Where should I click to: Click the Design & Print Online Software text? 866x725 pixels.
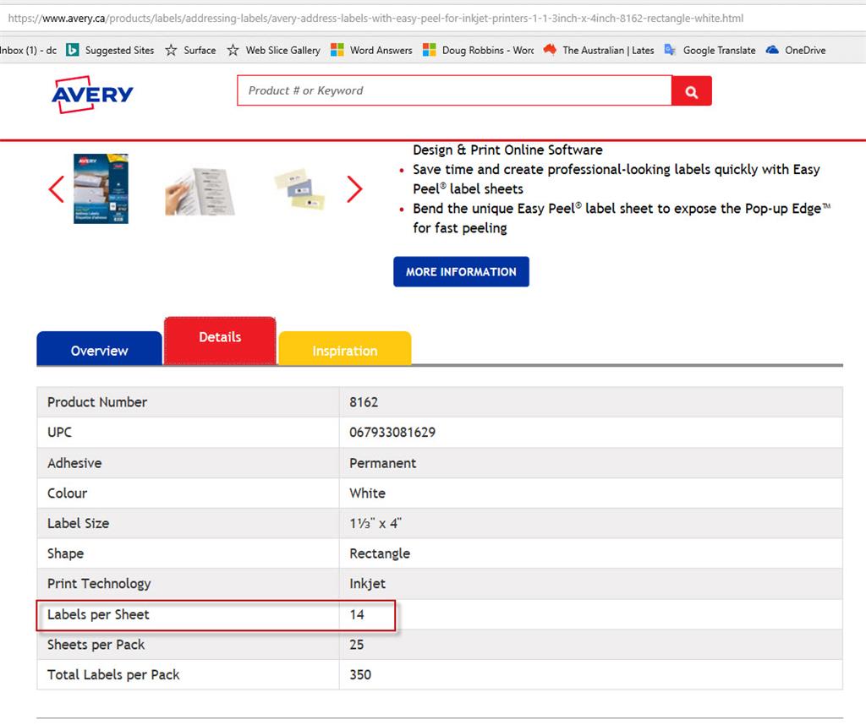(x=507, y=150)
